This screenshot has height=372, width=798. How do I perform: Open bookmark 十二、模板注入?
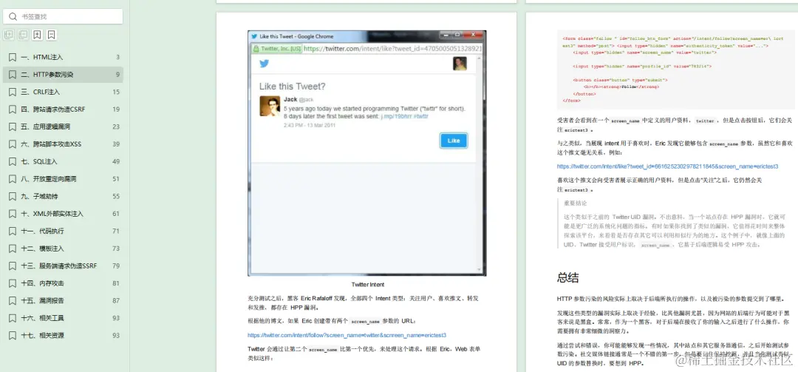[63, 248]
